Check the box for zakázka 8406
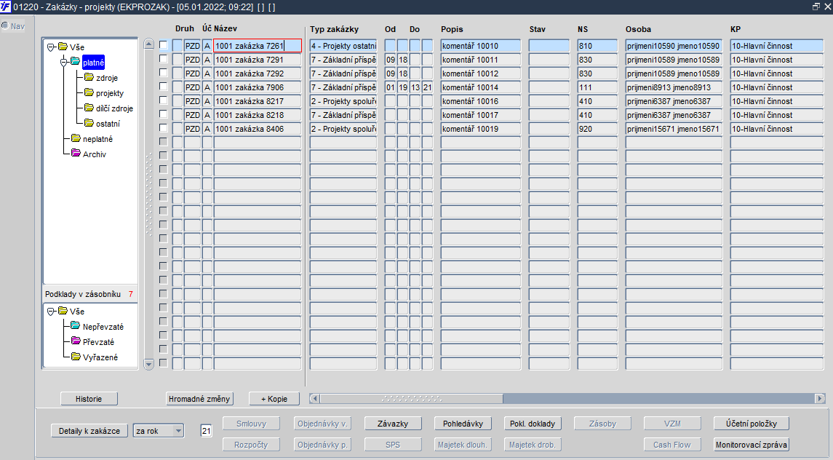This screenshot has height=460, width=833. pyautogui.click(x=164, y=128)
